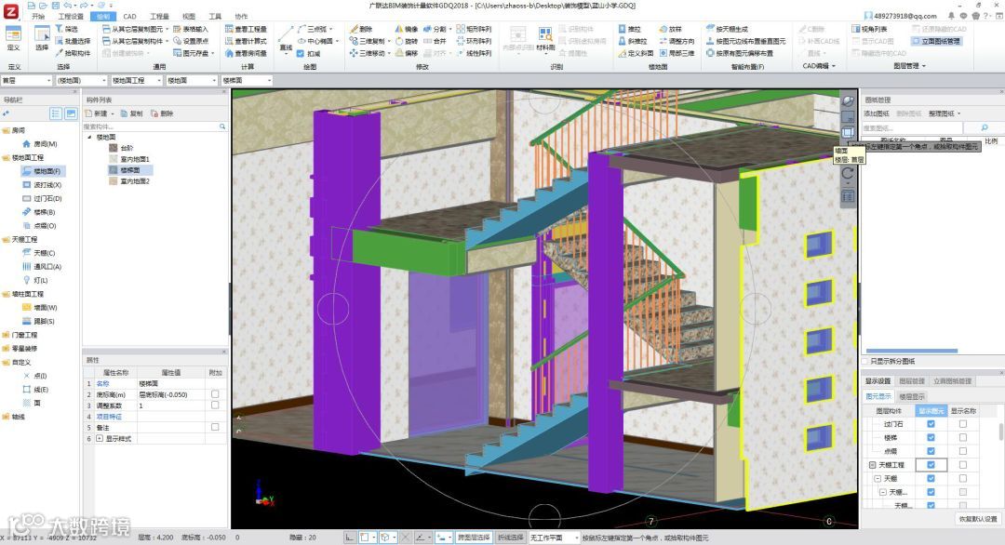1005x545 pixels.
Task: Toggle 只显示拆分图纸 checkbox
Action: coord(865,361)
